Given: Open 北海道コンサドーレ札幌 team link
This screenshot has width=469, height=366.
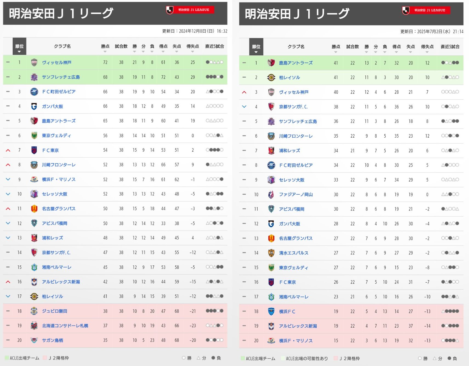Looking at the screenshot, I should coord(65,326).
